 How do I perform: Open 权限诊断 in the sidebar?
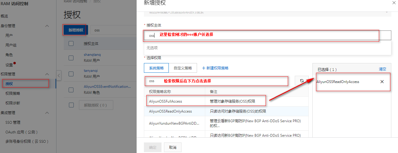click(13, 103)
